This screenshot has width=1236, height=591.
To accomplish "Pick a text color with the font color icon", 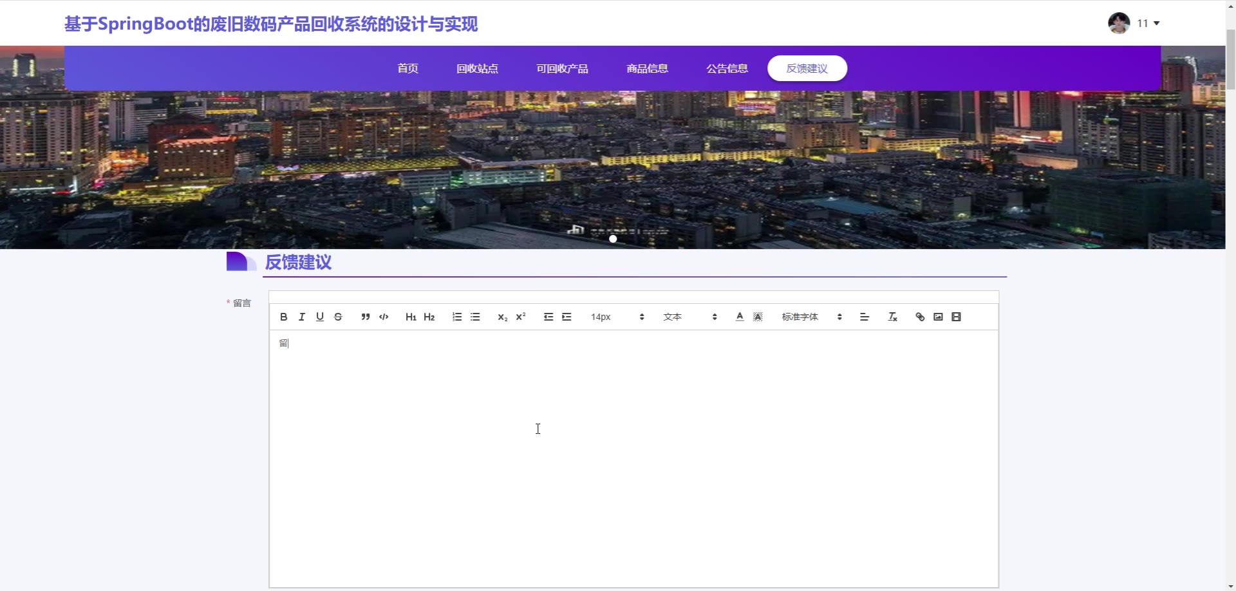I will (740, 317).
